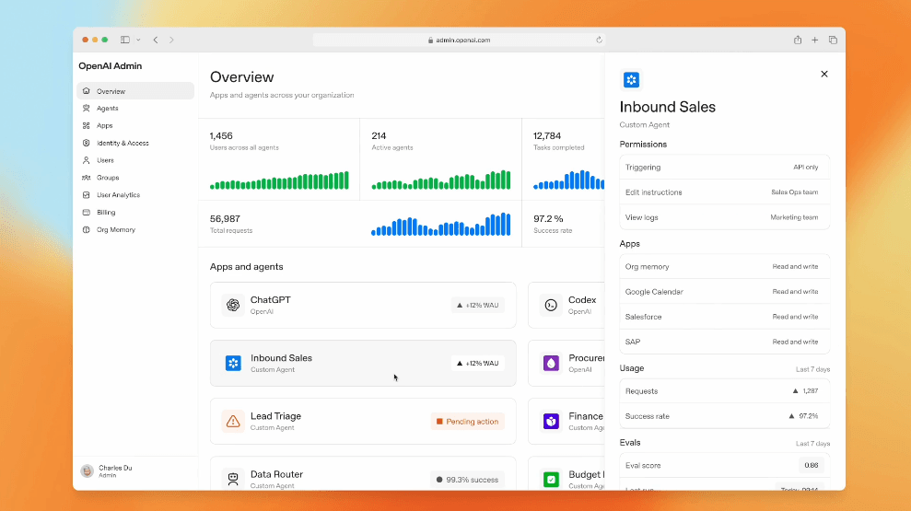Open a new Safari tab with plus icon

(814, 40)
